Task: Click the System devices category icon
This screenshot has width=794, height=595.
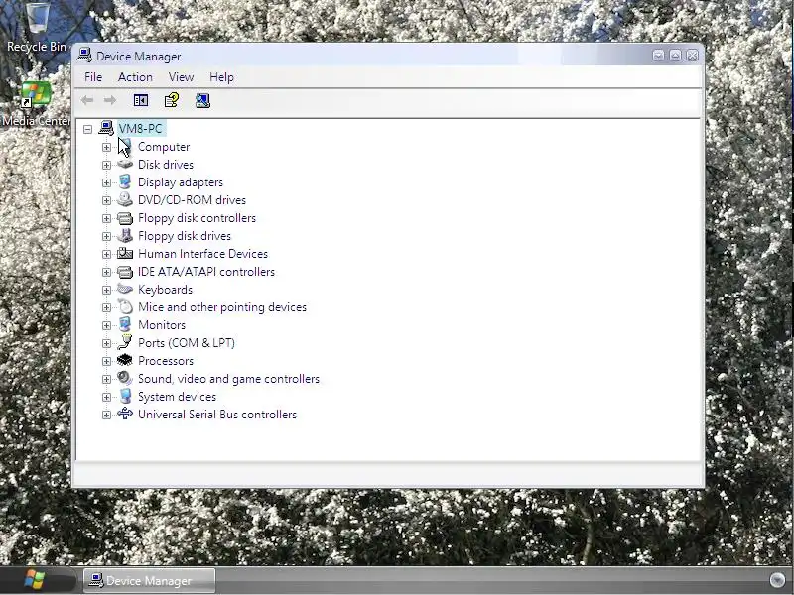Action: (125, 396)
